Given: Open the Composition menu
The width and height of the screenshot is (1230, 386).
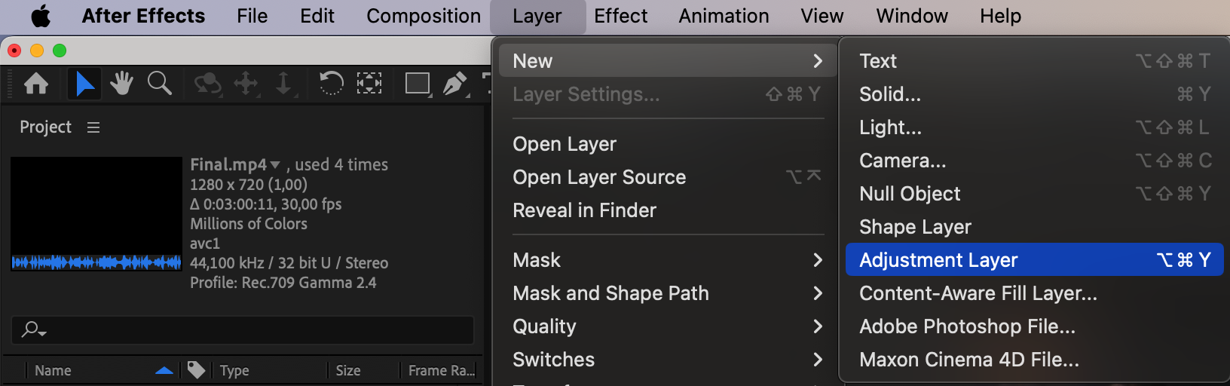Looking at the screenshot, I should [424, 16].
